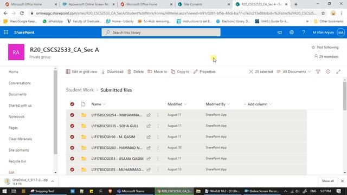Viewport: 347px width, 195px height.
Task: Open folder L1F17BSCS0313 - USAMA QASIM
Action: pos(117,159)
